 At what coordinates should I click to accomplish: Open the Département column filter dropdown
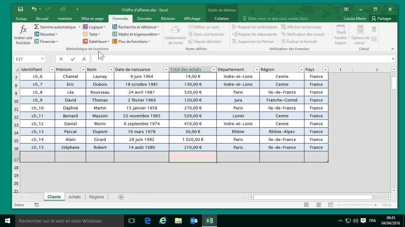click(x=257, y=70)
